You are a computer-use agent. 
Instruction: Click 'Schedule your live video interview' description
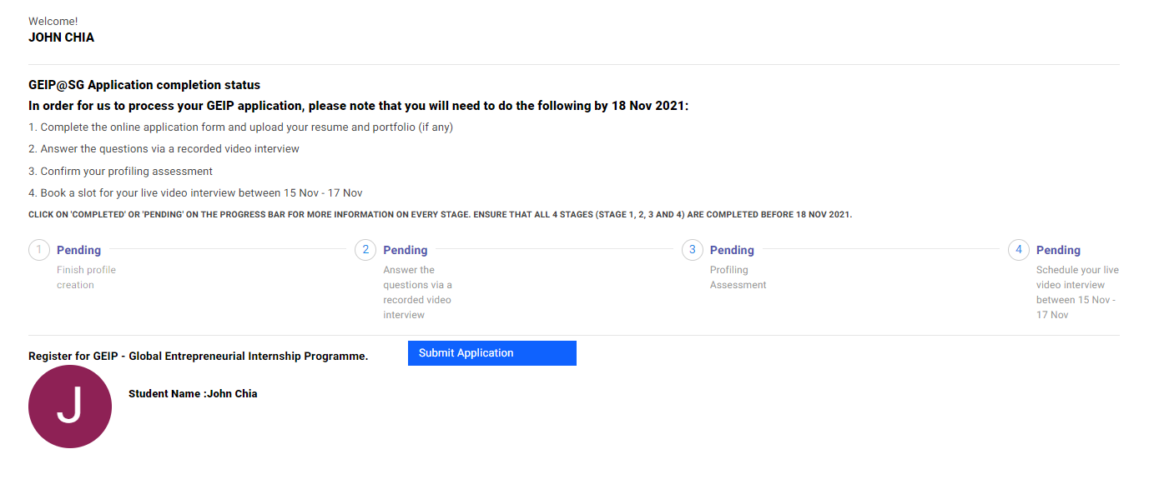pos(1077,292)
